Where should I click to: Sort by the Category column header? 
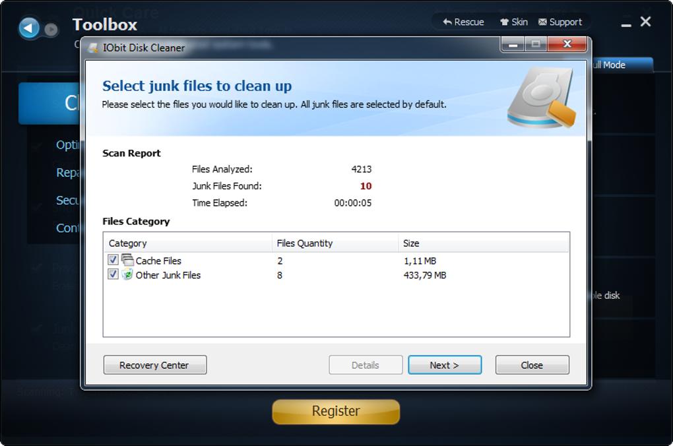point(187,243)
